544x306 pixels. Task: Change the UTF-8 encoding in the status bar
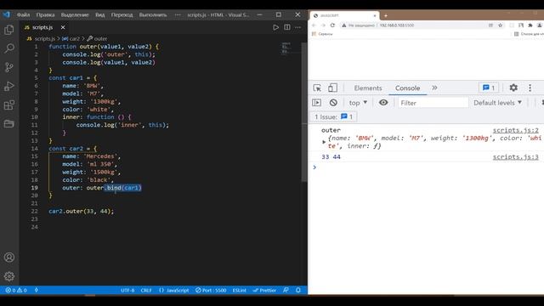pos(127,290)
